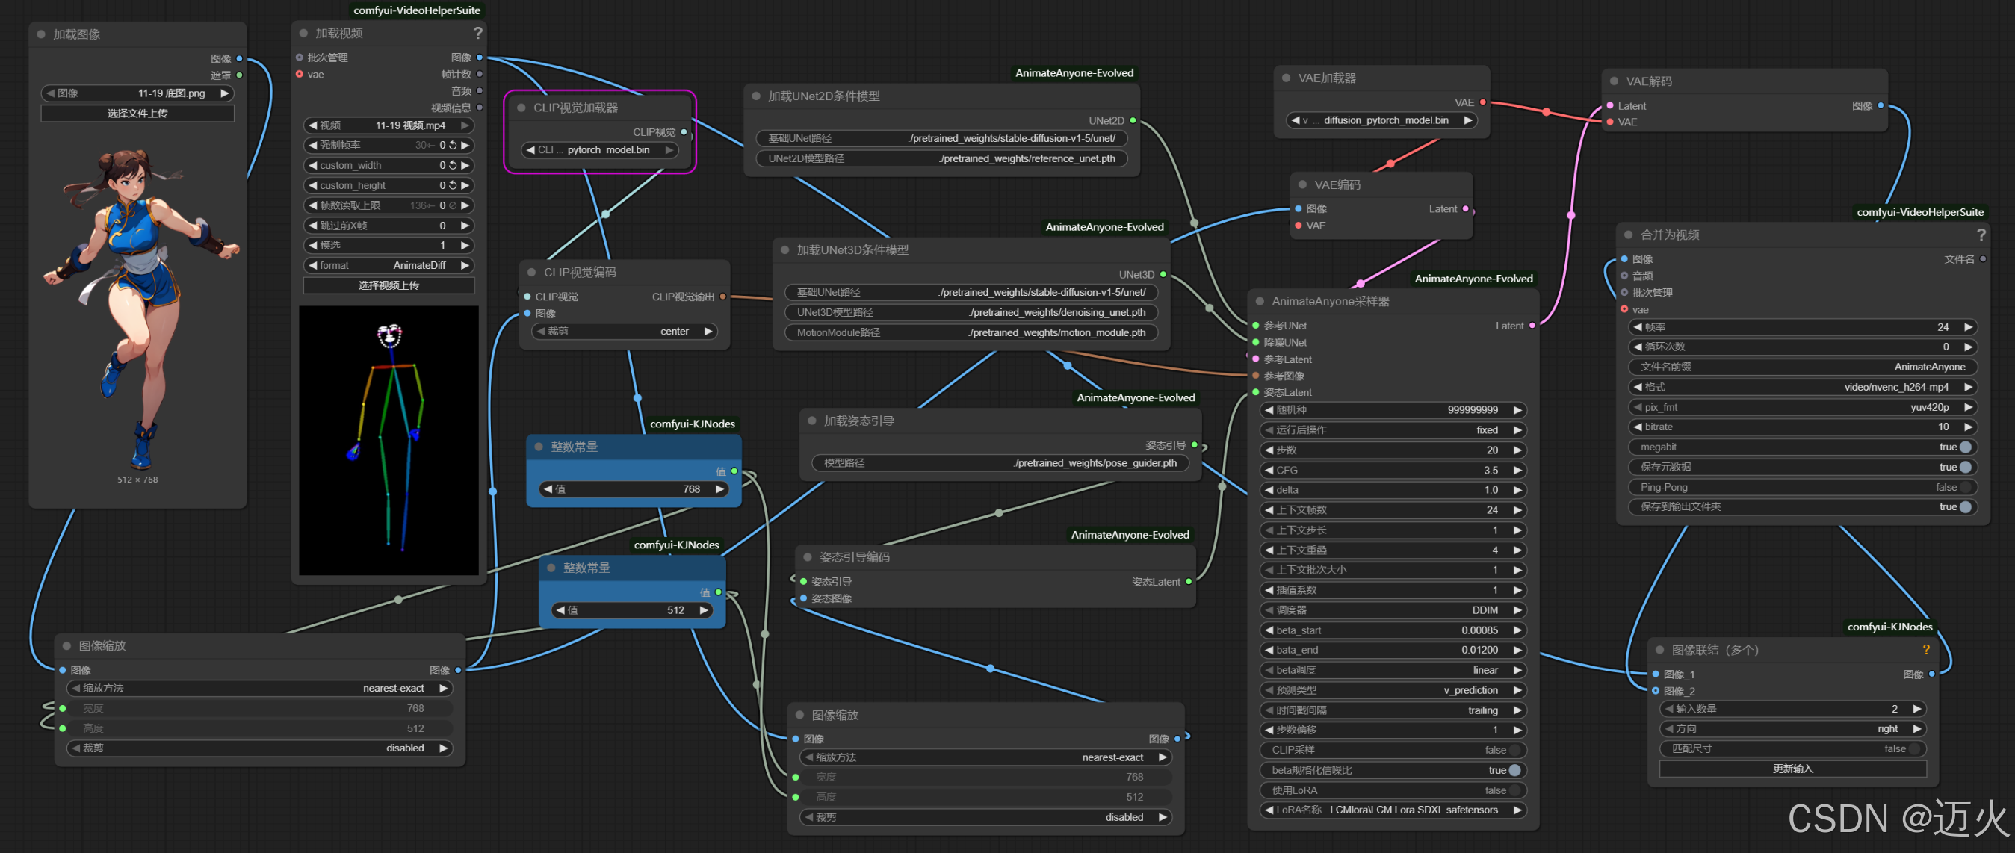Increase the 步数 value with right arrow

click(1517, 450)
